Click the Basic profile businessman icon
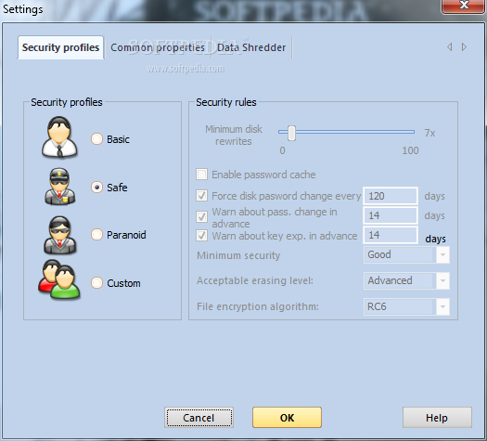The height and width of the screenshot is (441, 487). pyautogui.click(x=59, y=137)
